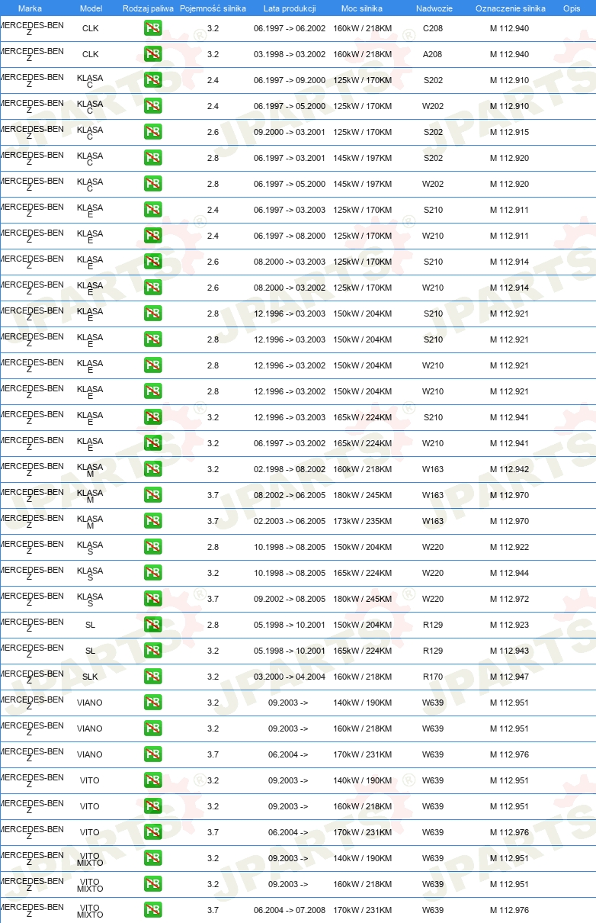The height and width of the screenshot is (923, 596).
Task: Click the Oznaczenie silnika column header
Action: click(x=510, y=8)
